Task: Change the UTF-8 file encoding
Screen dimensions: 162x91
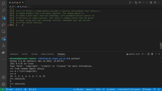Action: [98, 89]
